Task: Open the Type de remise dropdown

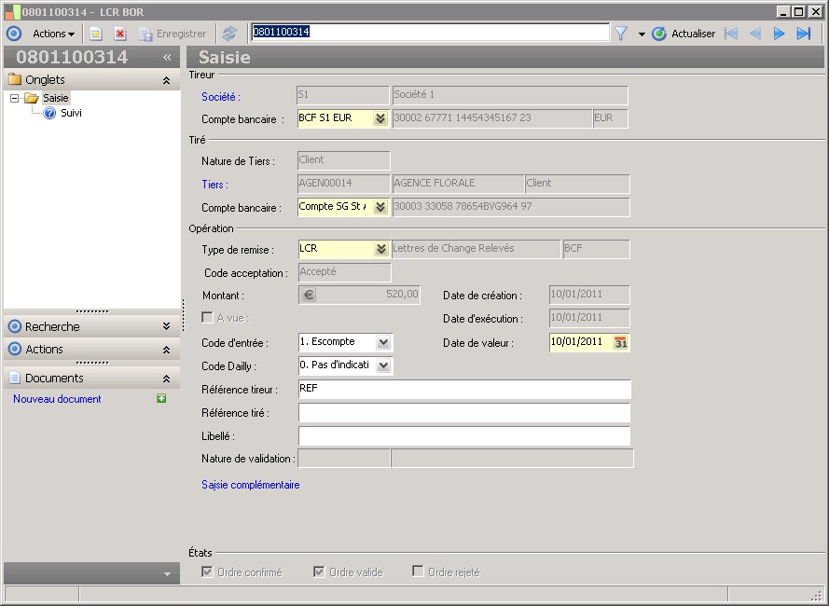Action: (380, 249)
